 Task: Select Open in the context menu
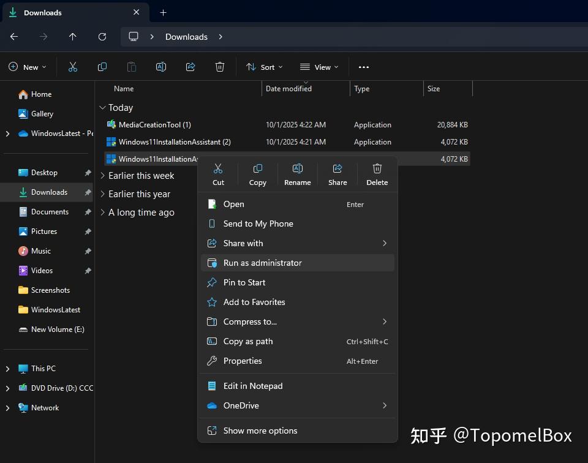pos(298,204)
